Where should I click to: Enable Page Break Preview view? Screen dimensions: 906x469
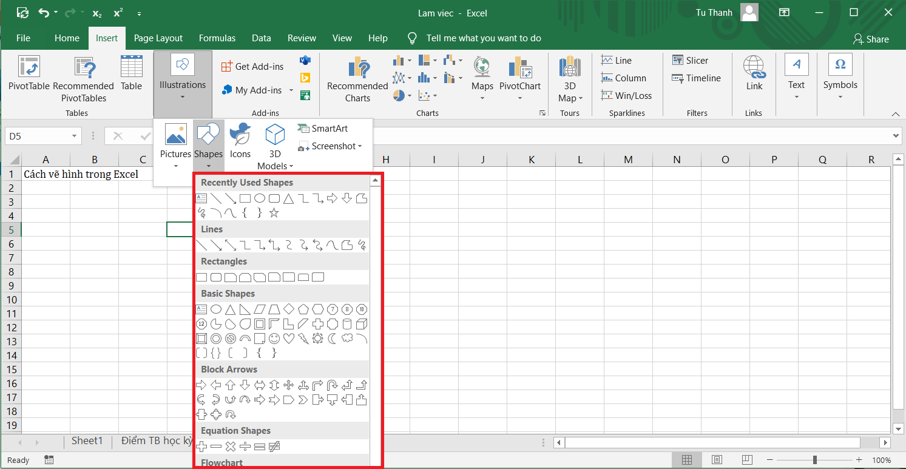(747, 460)
